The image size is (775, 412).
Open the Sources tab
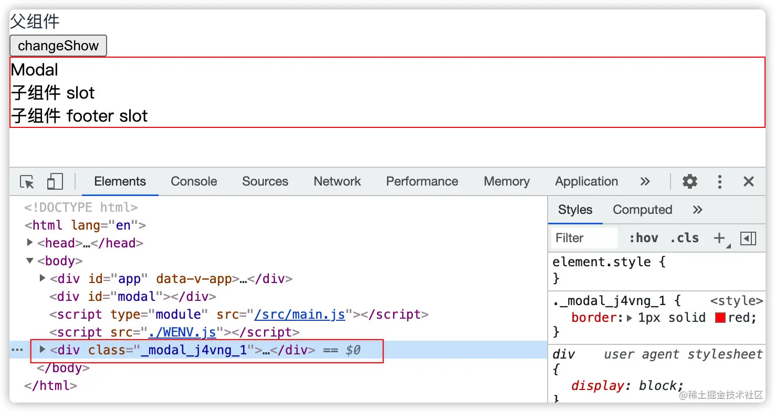point(265,182)
